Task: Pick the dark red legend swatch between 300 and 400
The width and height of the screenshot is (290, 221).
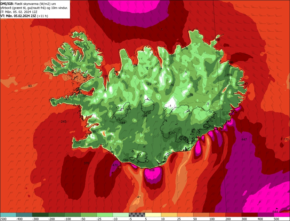Action: click(x=250, y=215)
